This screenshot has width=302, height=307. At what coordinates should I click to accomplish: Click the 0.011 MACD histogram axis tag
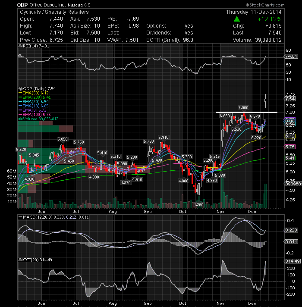(291, 242)
